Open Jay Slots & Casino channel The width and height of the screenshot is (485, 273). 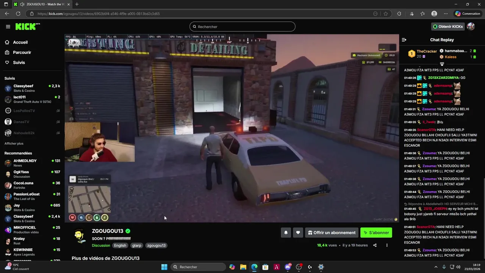tap(32, 207)
